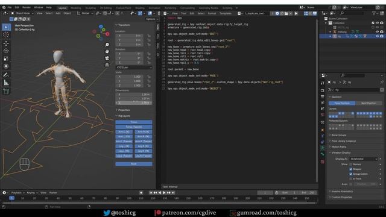Open the outliner filter funnel icon
This screenshot has height=217, width=386.
coord(374,13)
